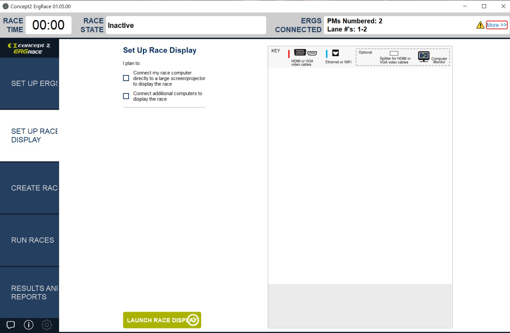The width and height of the screenshot is (510, 333).
Task: Click the Computer Monitor icon in key
Action: (x=424, y=56)
